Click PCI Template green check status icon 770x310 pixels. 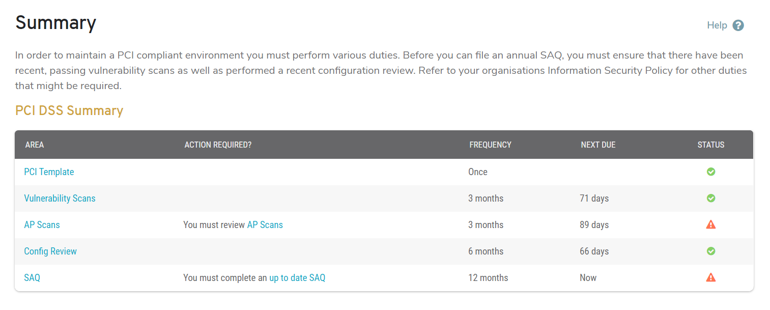(711, 172)
